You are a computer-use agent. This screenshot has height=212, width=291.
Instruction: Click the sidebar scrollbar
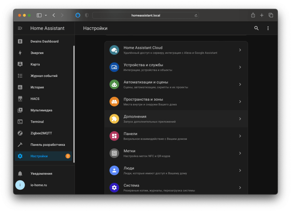[74, 104]
